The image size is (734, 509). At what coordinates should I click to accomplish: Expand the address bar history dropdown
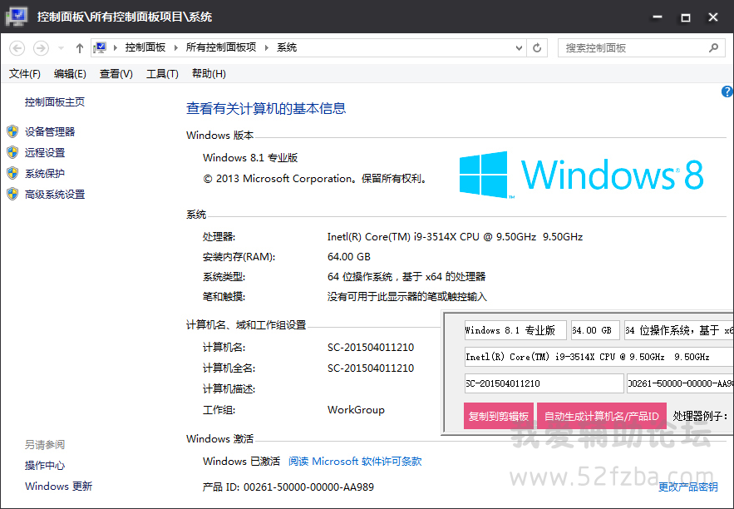[519, 48]
